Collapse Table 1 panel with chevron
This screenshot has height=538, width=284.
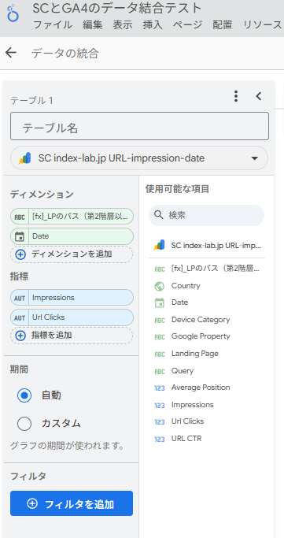coord(259,96)
